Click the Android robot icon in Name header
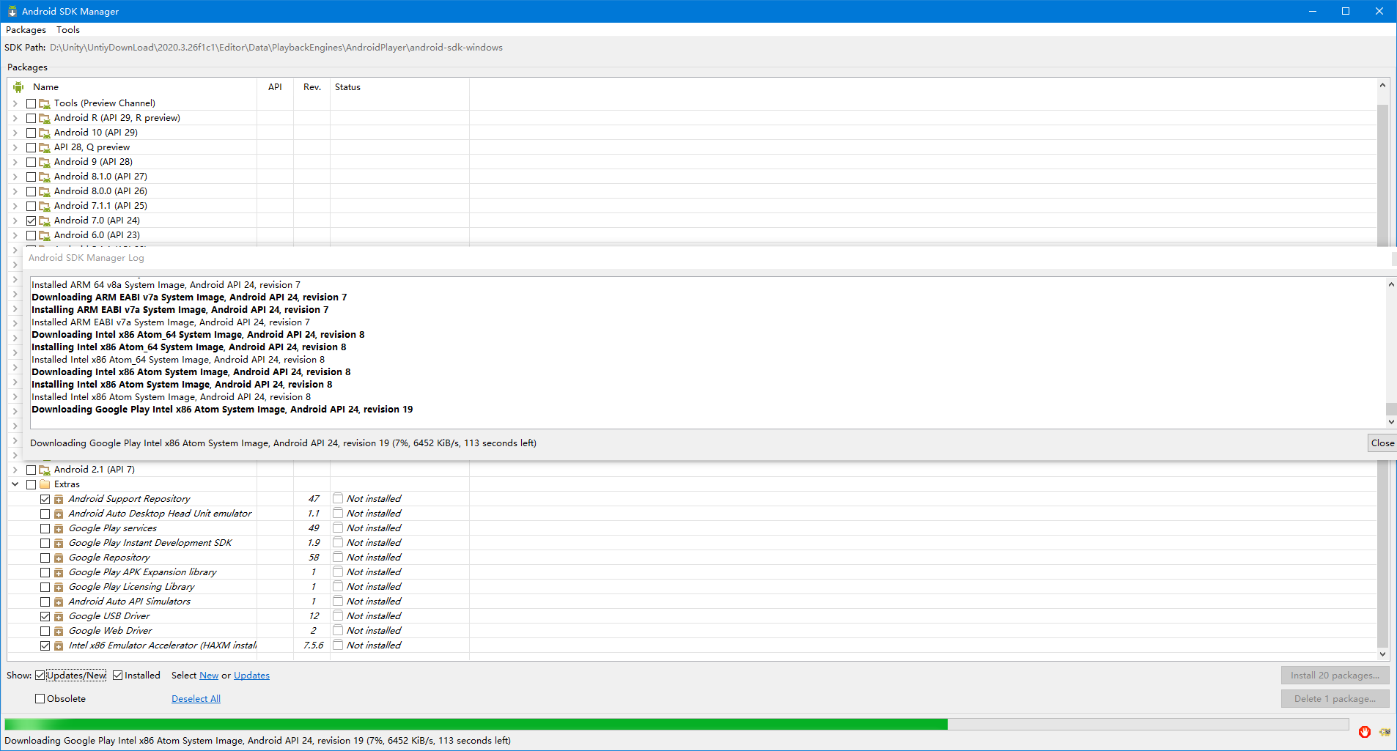The height and width of the screenshot is (751, 1397). [18, 87]
